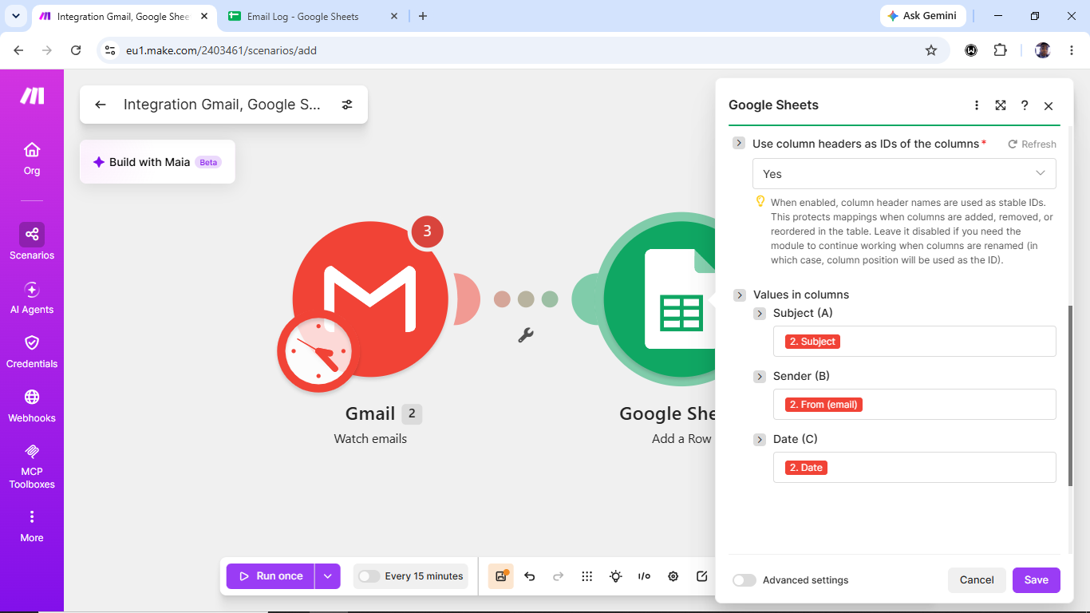Bookmark this page with star icon
The height and width of the screenshot is (613, 1090).
(x=930, y=50)
